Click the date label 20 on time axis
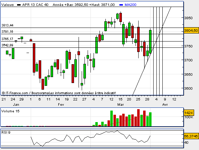Viewport: 199px width, 150px height. pyautogui.click(x=129, y=99)
